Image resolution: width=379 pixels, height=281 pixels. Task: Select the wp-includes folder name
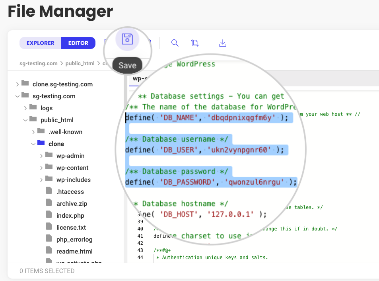click(x=74, y=180)
